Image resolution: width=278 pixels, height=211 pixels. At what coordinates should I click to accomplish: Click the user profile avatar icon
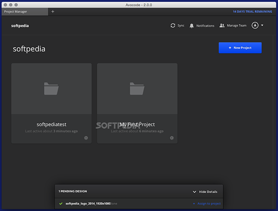coord(254,25)
